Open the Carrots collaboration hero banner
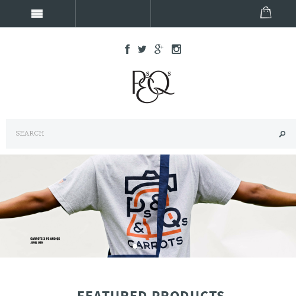 point(148,206)
